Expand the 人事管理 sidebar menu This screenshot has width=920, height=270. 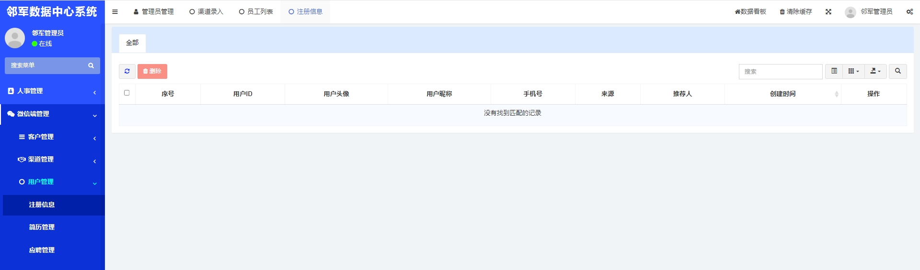click(x=52, y=91)
